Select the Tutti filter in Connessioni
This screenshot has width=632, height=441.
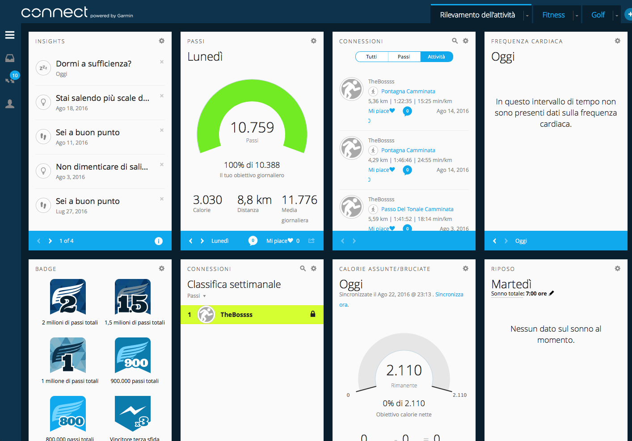point(371,57)
